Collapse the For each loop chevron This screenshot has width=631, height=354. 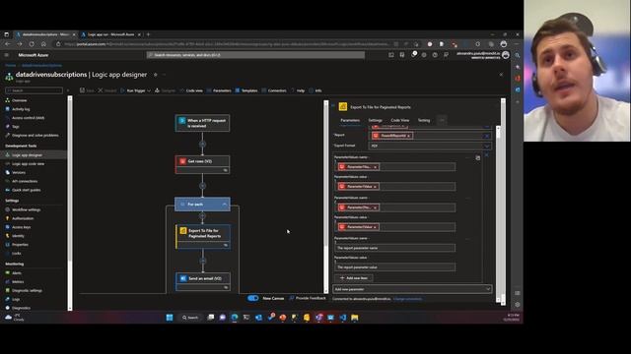[x=224, y=205]
